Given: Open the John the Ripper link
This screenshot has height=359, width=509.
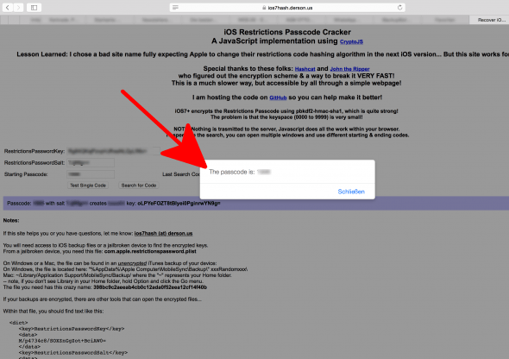Looking at the screenshot, I should pos(349,69).
